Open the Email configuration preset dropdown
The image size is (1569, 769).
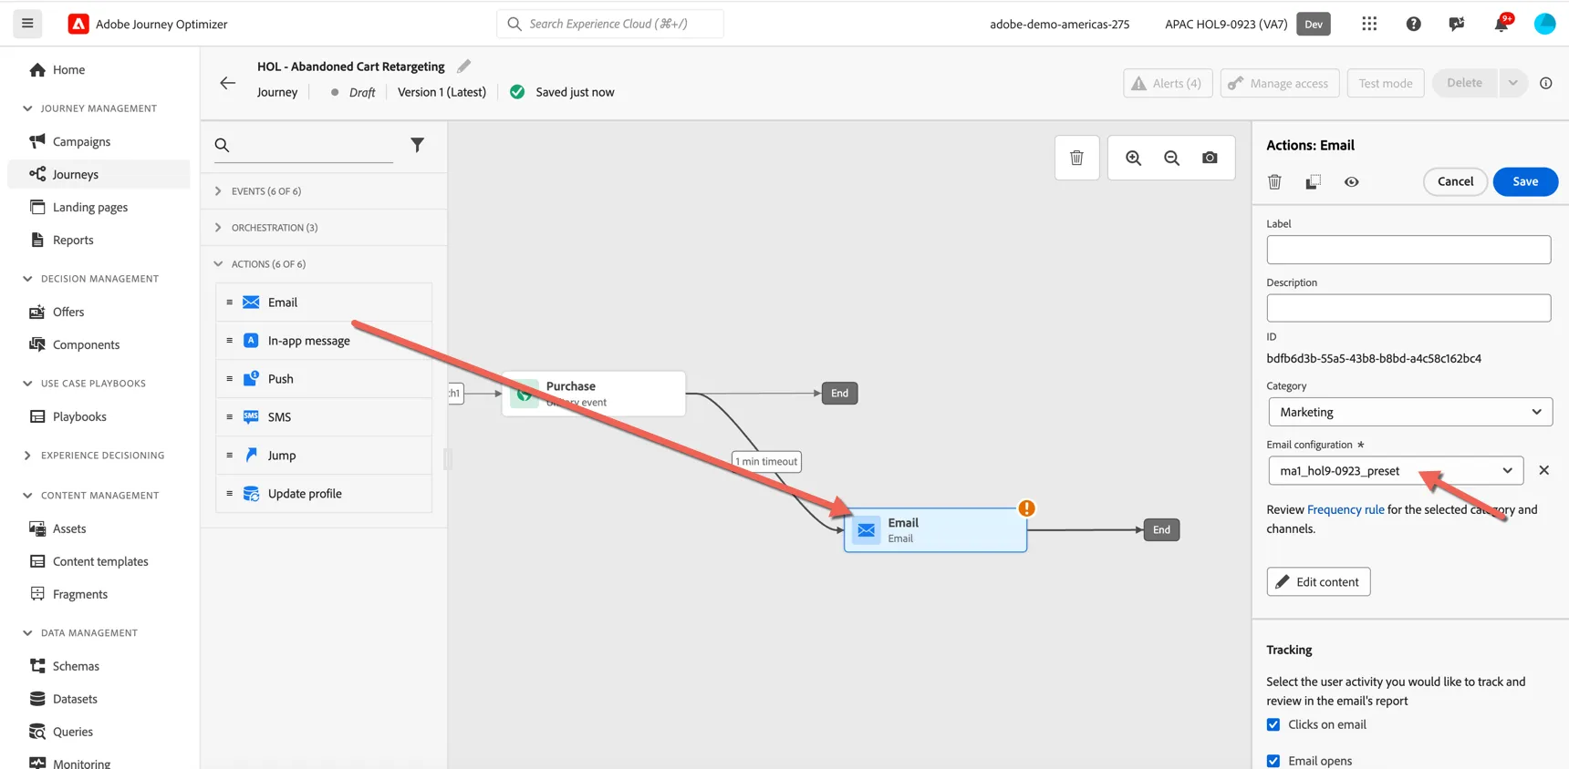click(1395, 470)
